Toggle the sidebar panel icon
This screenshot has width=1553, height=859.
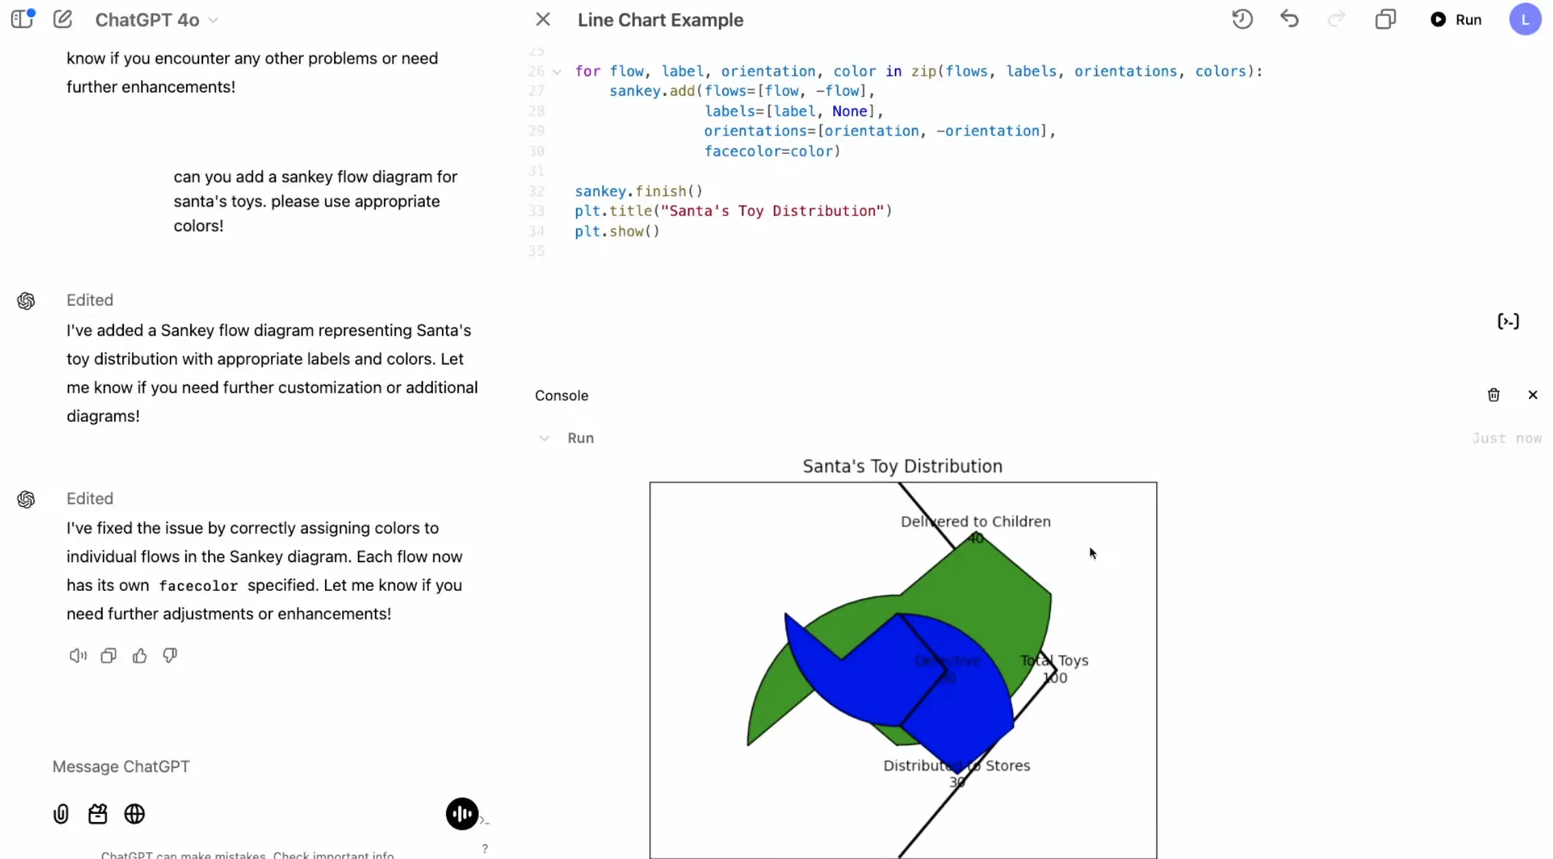22,19
